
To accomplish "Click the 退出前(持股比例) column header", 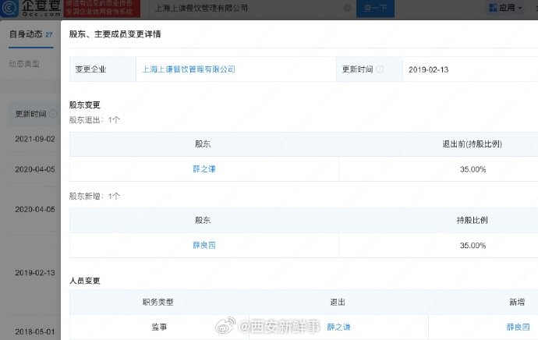I will click(x=473, y=144).
